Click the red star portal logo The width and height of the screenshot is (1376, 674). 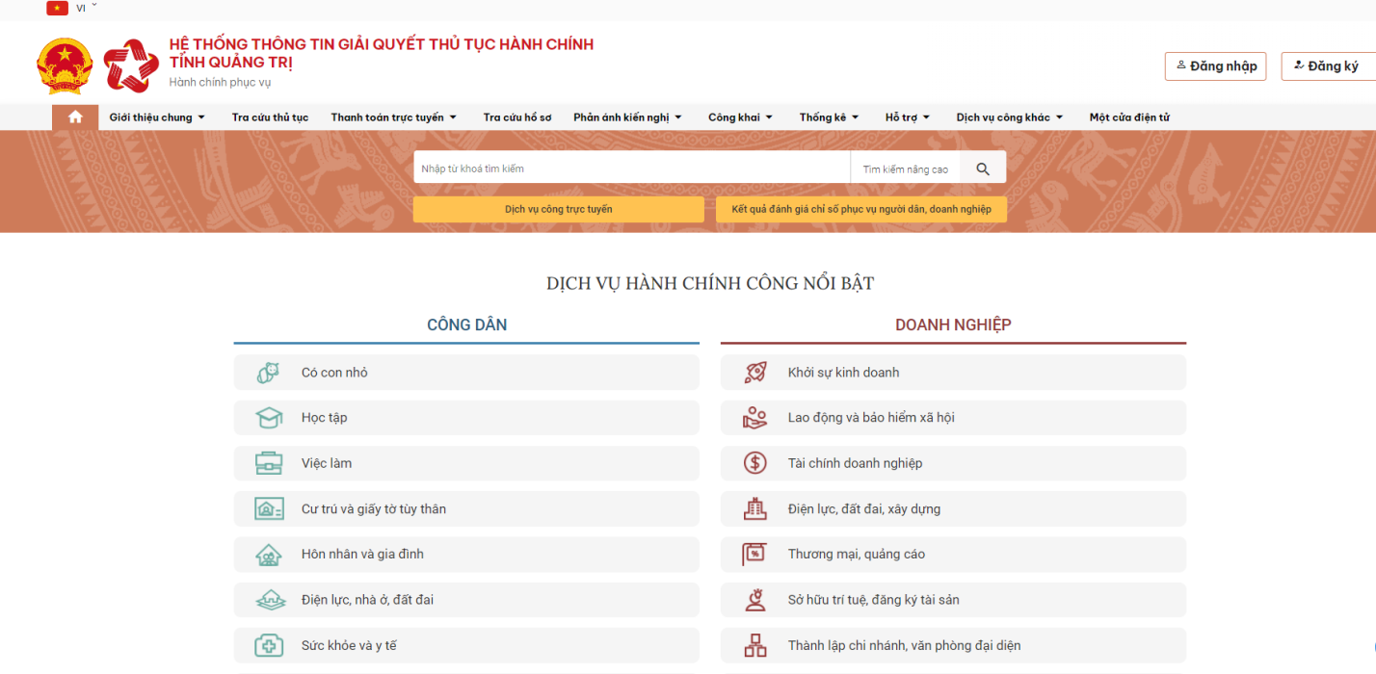coord(131,65)
